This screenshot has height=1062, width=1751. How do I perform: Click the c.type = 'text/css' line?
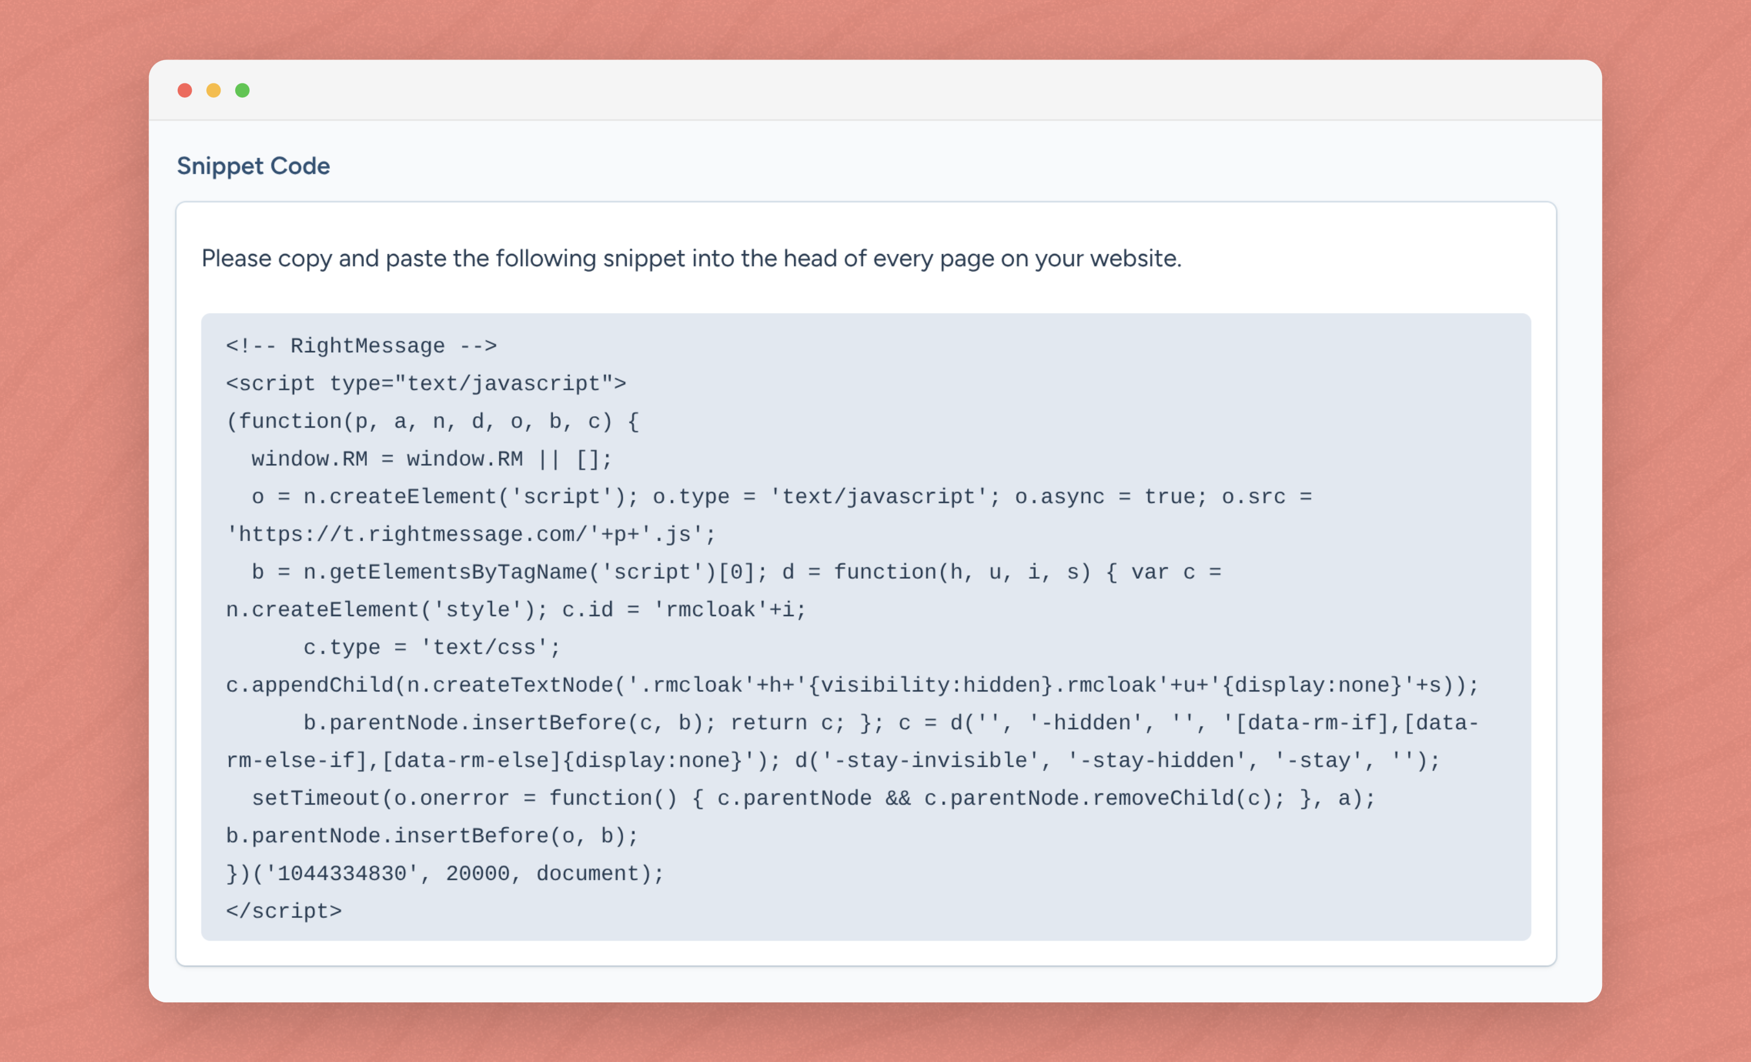(x=432, y=647)
